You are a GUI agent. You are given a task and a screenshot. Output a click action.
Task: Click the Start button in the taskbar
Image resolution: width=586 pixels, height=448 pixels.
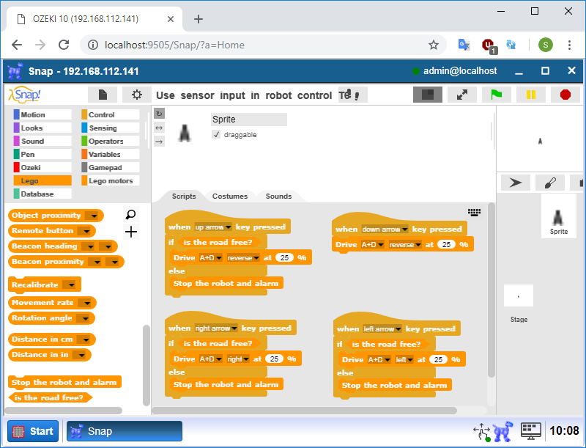33,431
